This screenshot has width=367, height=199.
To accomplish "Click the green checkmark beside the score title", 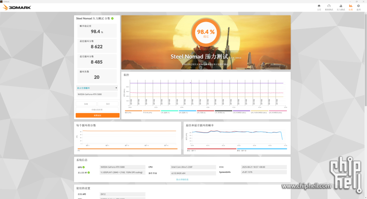I will click(112, 18).
